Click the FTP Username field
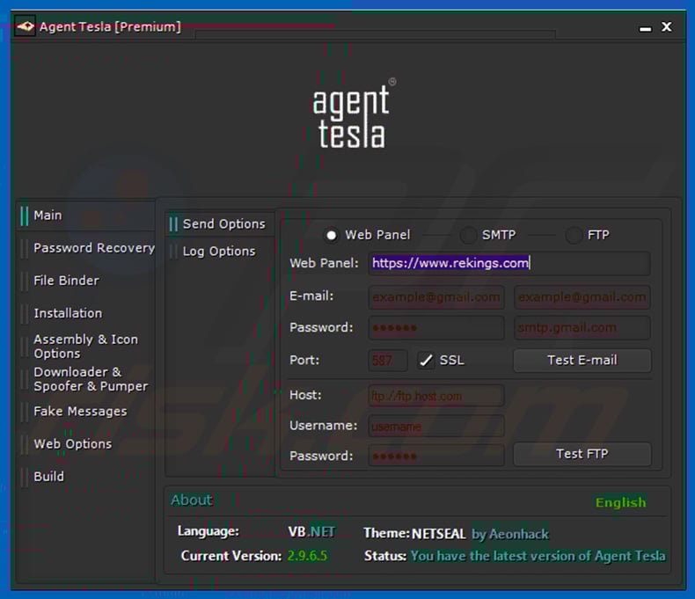The width and height of the screenshot is (695, 599). click(x=436, y=427)
